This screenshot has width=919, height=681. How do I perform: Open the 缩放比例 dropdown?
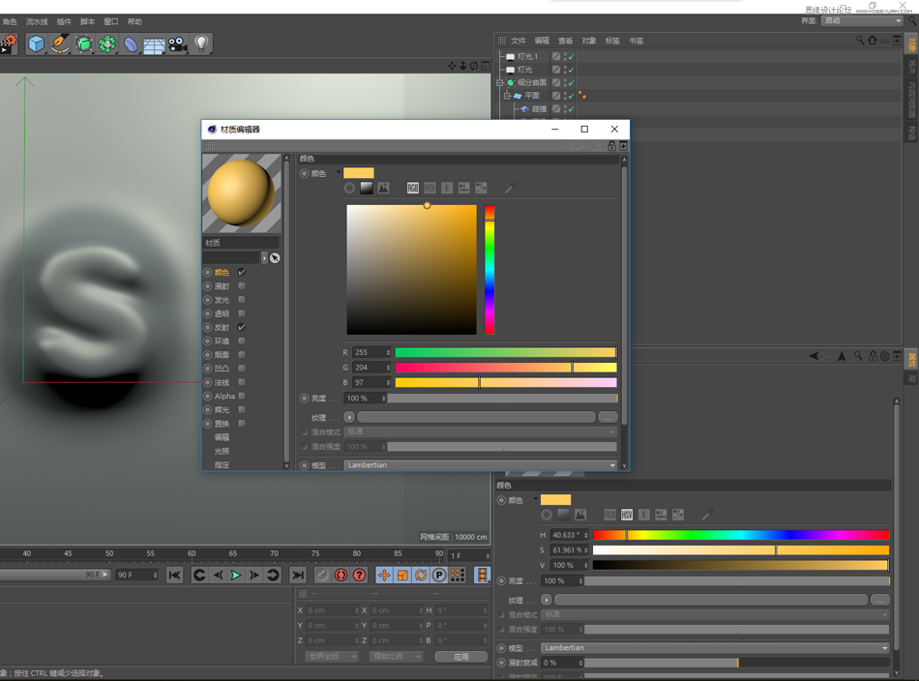[397, 657]
